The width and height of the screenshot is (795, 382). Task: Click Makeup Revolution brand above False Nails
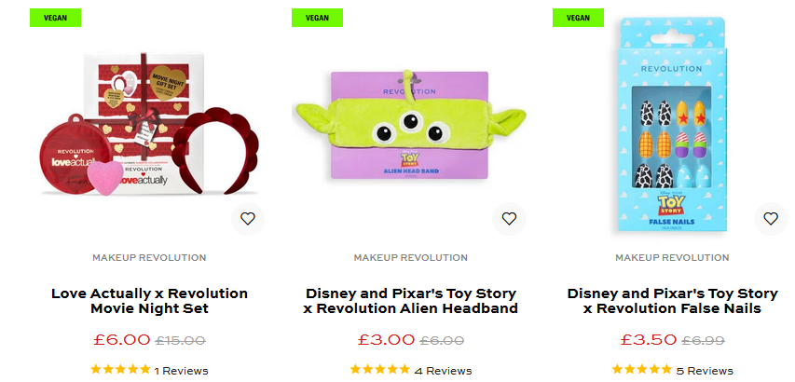[x=672, y=258]
